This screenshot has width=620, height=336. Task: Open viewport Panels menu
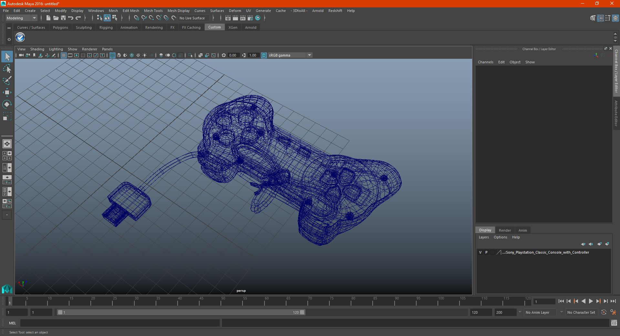(x=107, y=49)
